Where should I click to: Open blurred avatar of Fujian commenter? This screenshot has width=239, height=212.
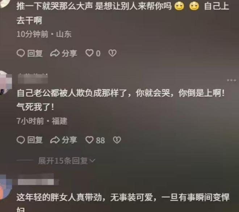[5, 83]
